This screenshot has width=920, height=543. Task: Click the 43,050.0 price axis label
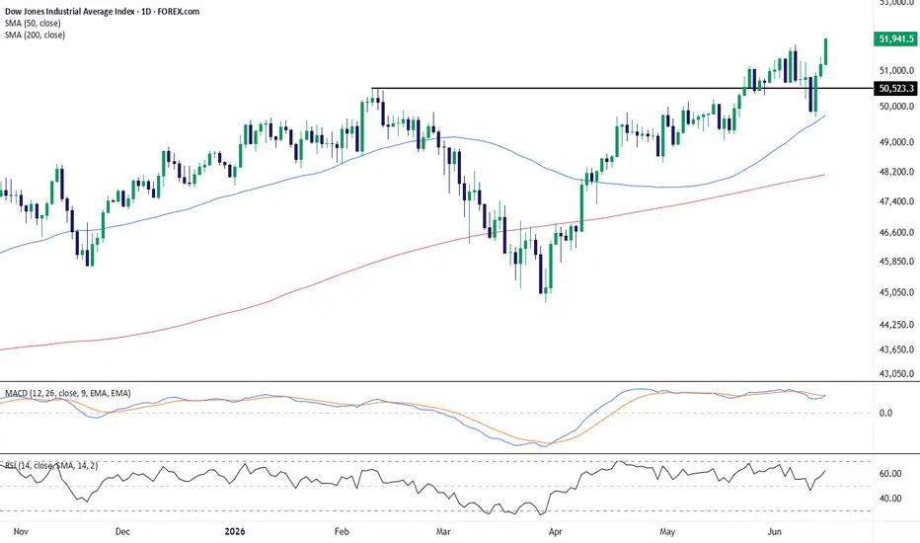click(896, 373)
